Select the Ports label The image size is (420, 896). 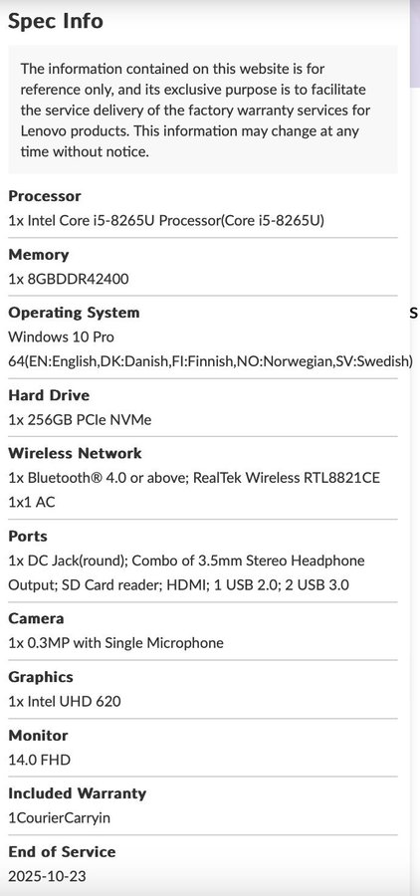[x=28, y=537]
